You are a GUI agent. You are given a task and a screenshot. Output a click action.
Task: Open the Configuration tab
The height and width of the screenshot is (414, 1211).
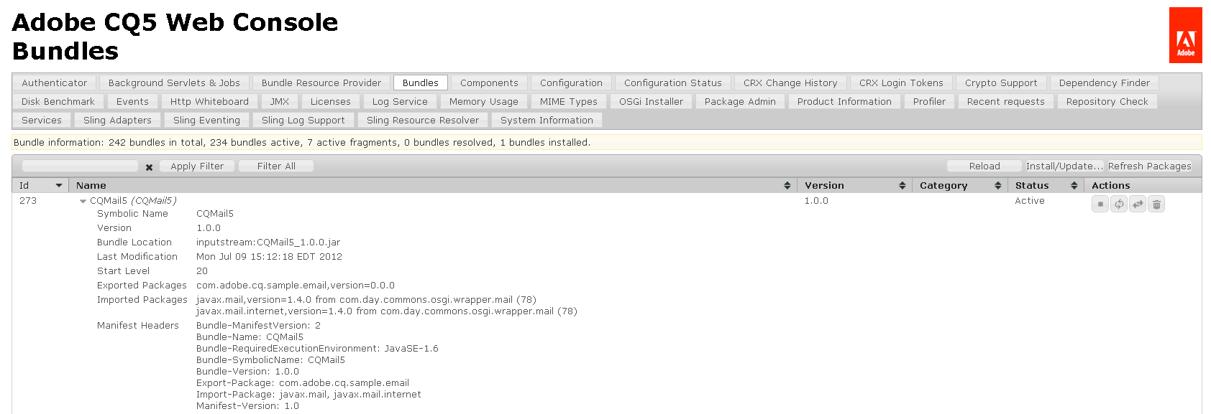571,83
